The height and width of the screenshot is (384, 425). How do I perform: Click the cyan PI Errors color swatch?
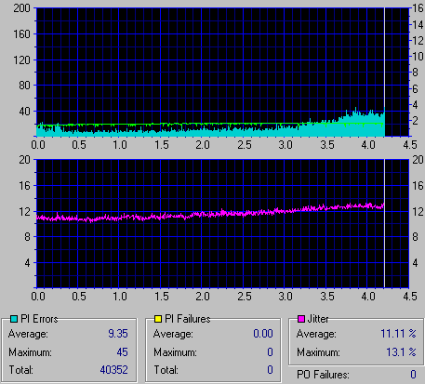click(14, 319)
